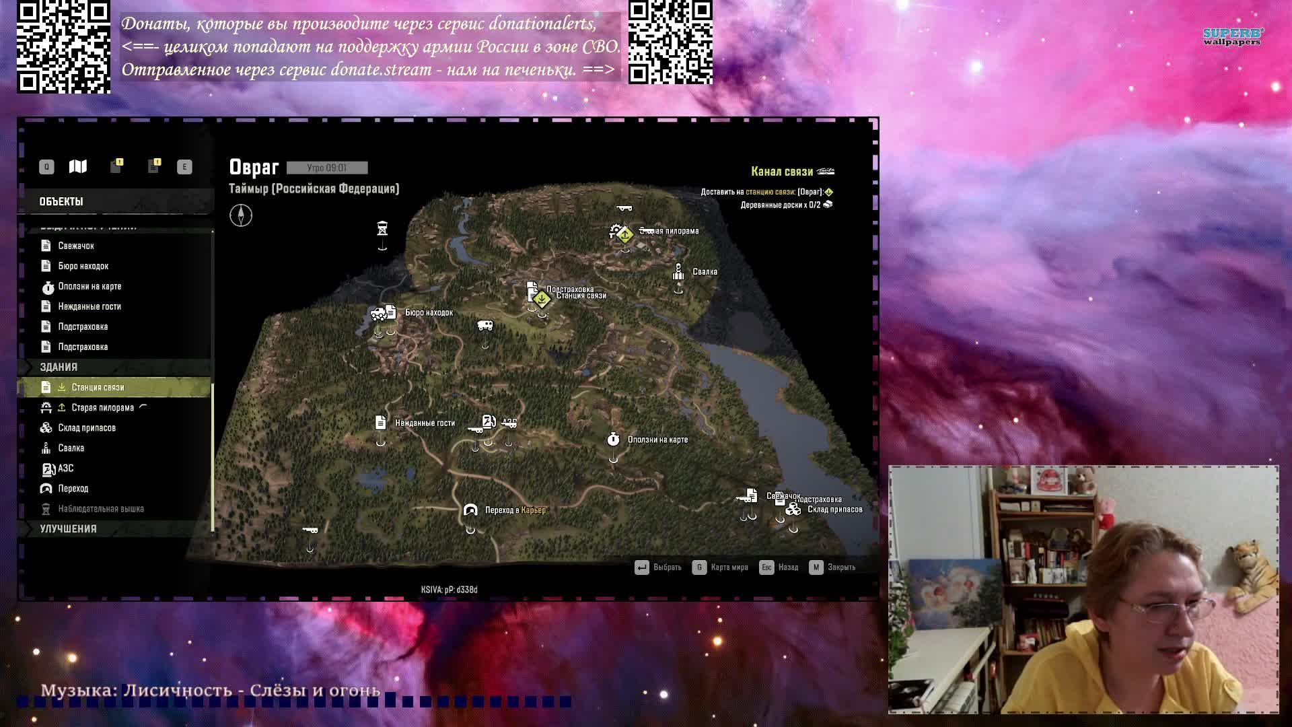Click the Свалка scrapyard map icon
This screenshot has height=727, width=1292.
tap(678, 272)
